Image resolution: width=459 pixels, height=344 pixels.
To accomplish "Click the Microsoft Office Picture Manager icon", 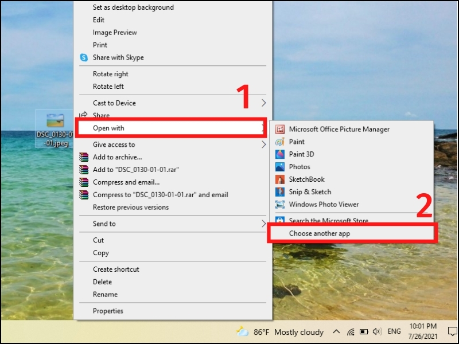I will pos(280,130).
